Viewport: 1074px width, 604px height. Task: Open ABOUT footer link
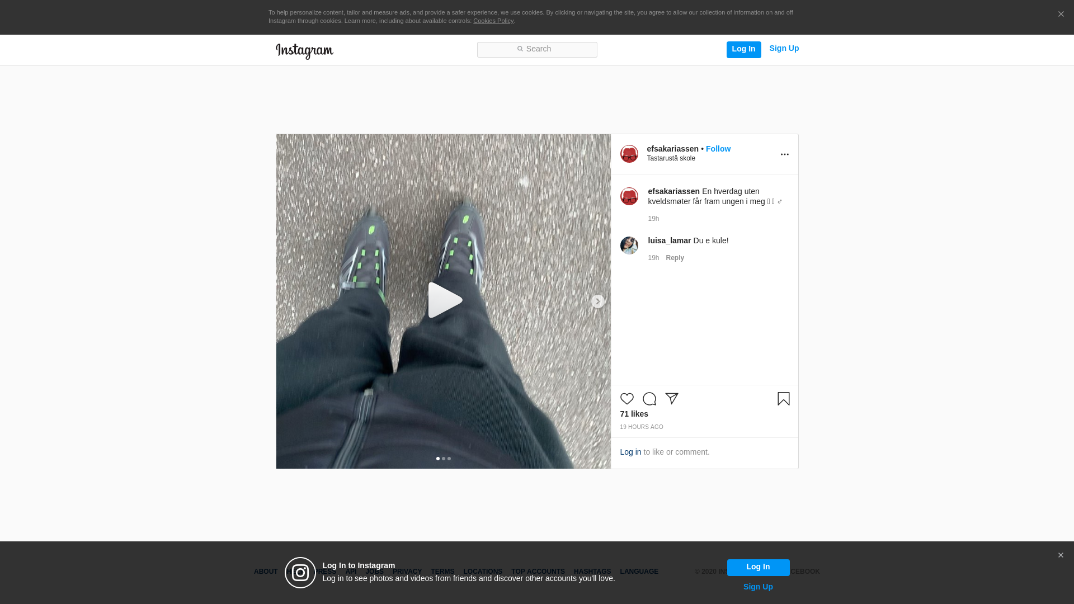(265, 572)
